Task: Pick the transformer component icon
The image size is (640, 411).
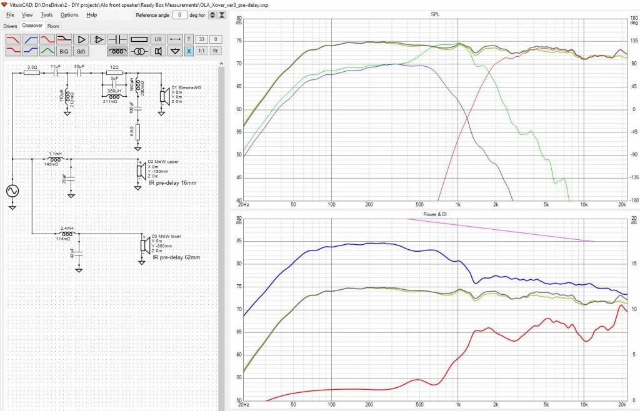Action: click(x=139, y=51)
